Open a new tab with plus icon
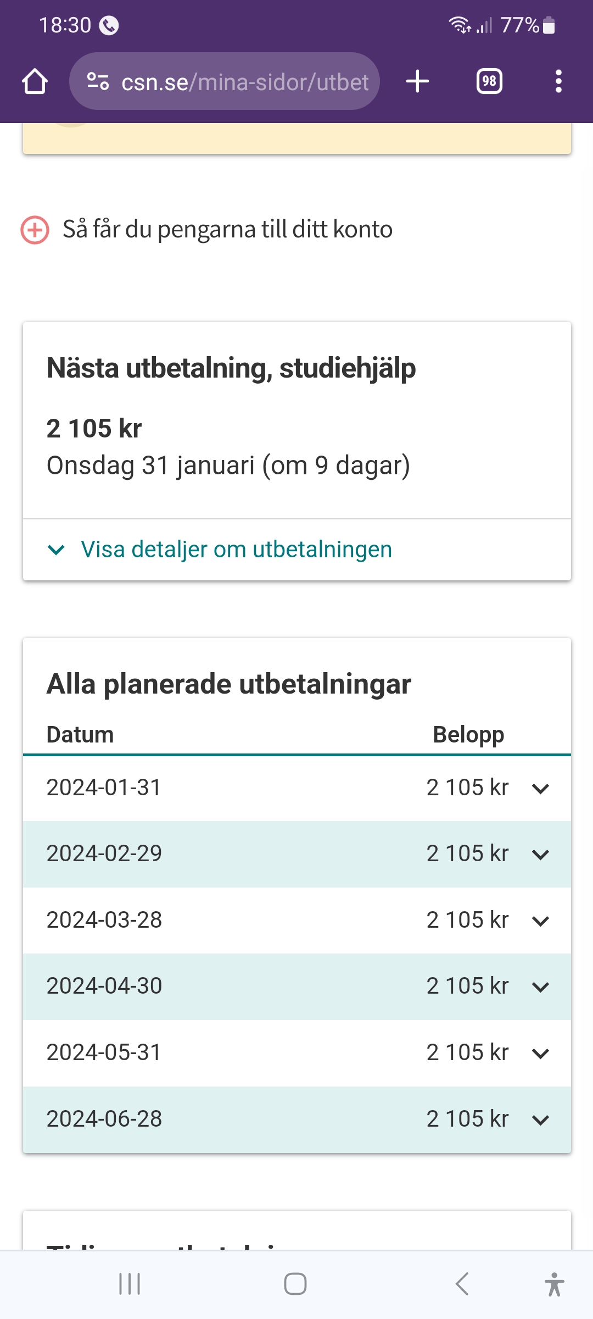Image resolution: width=593 pixels, height=1319 pixels. click(417, 81)
